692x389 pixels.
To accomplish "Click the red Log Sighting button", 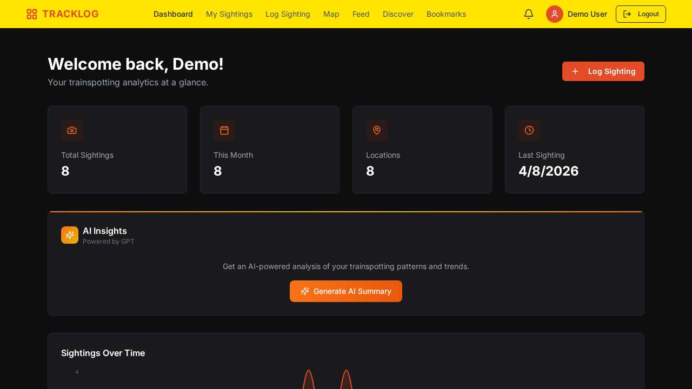I will coord(603,71).
